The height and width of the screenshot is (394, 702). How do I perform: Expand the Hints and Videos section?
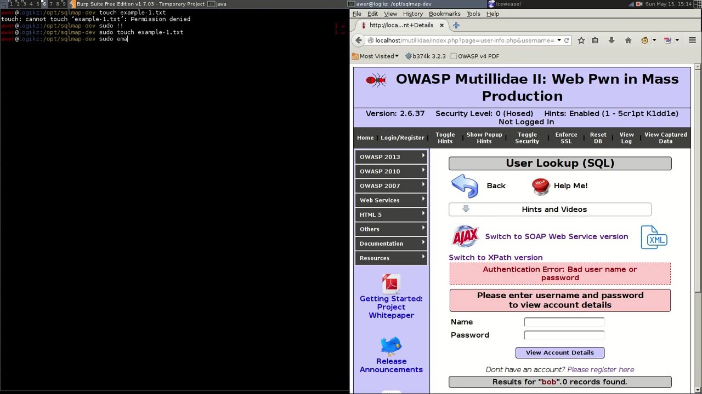point(550,209)
